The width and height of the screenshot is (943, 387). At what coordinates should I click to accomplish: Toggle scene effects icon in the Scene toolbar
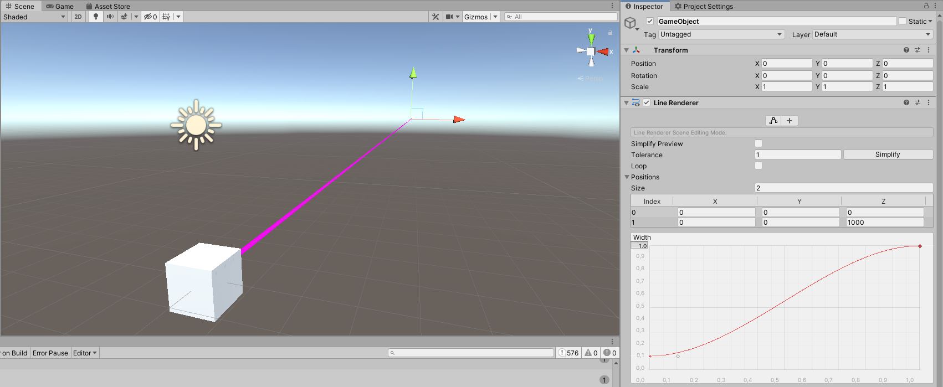[x=125, y=17]
